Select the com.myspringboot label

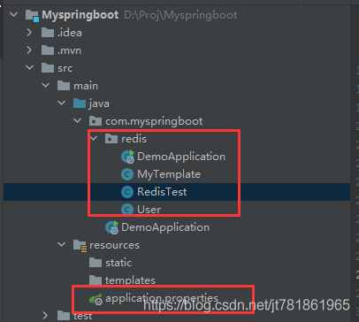[154, 121]
